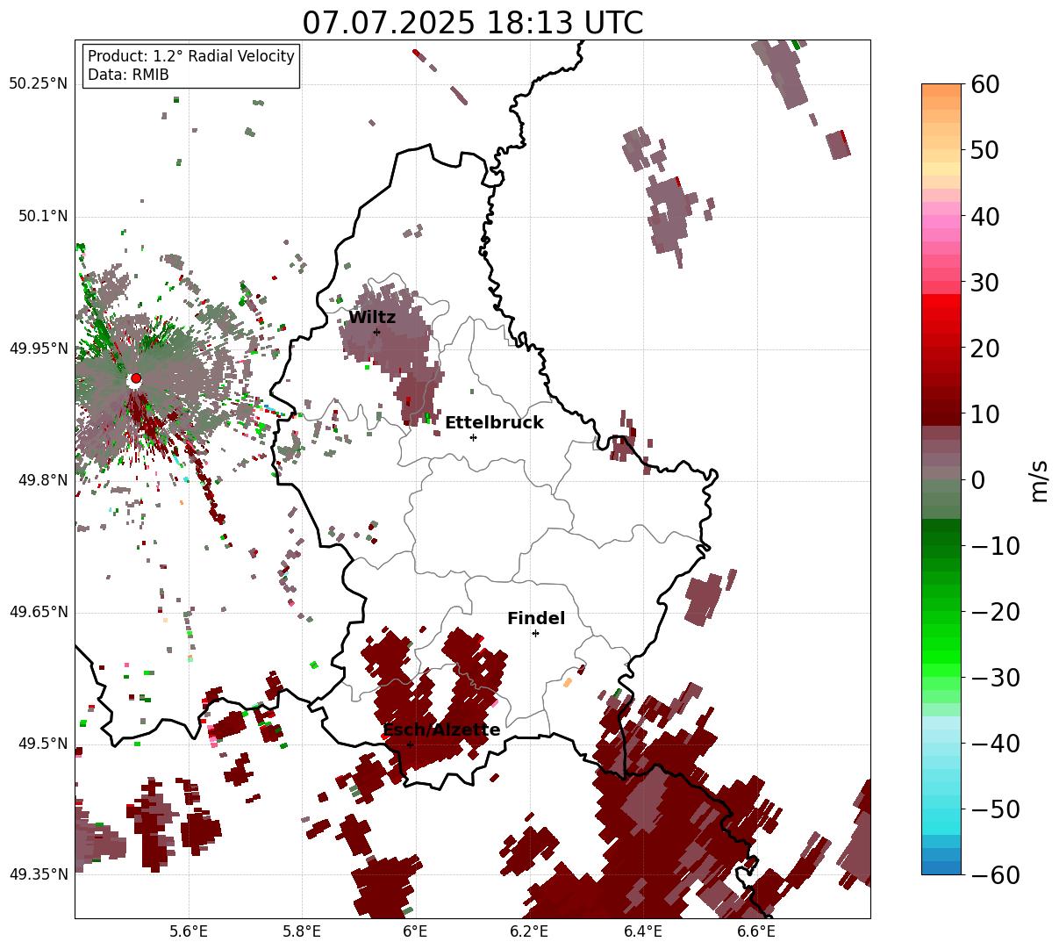
Task: Select the Ettelbruck city label
Action: pyautogui.click(x=494, y=423)
